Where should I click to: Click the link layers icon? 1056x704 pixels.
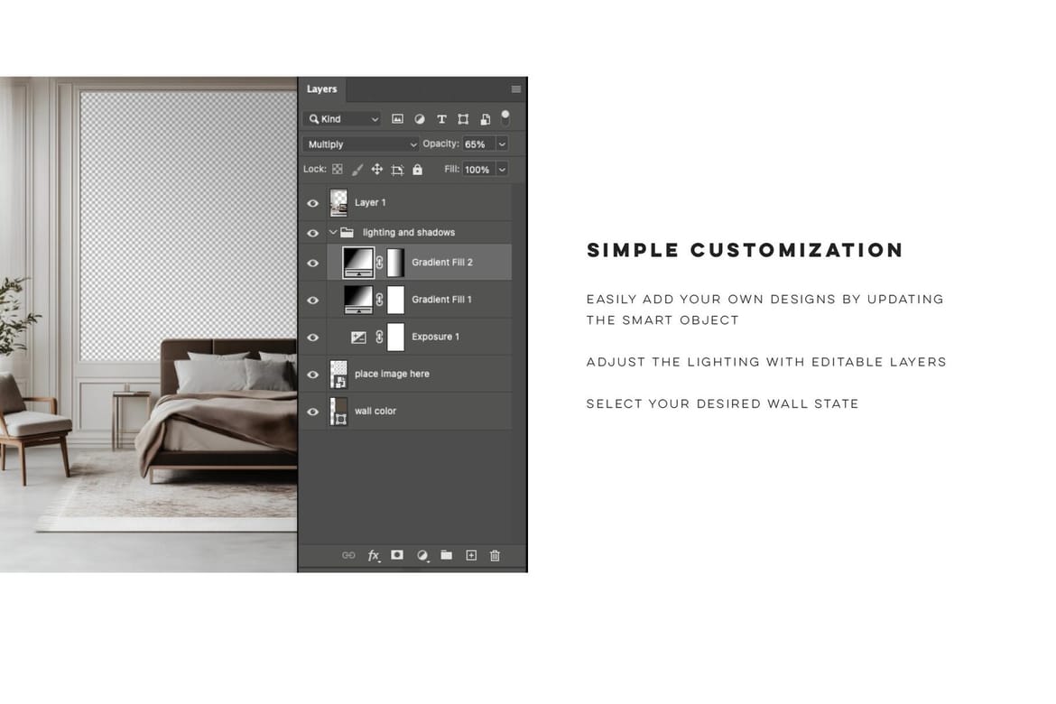pos(348,555)
